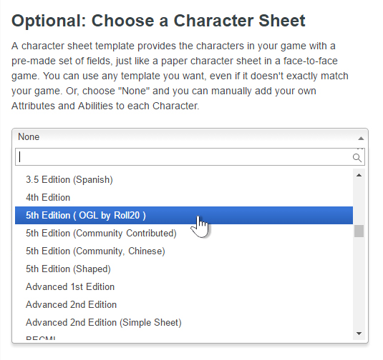Click the list scrollbar thumb
The width and height of the screenshot is (383, 360).
point(359,231)
